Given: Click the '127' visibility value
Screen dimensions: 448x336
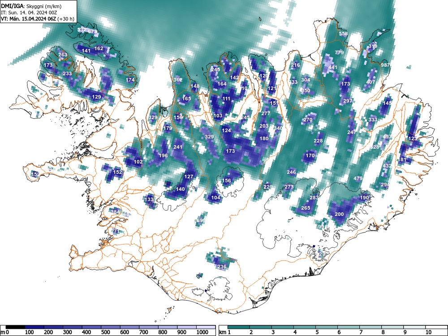Looking at the screenshot, I should coord(189,177).
